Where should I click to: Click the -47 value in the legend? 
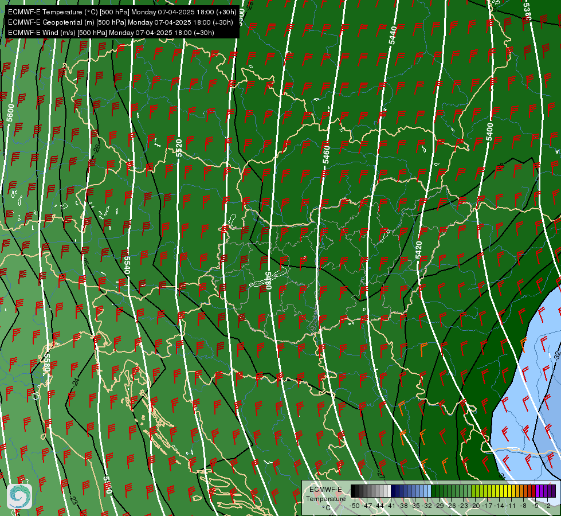pyautogui.click(x=366, y=506)
